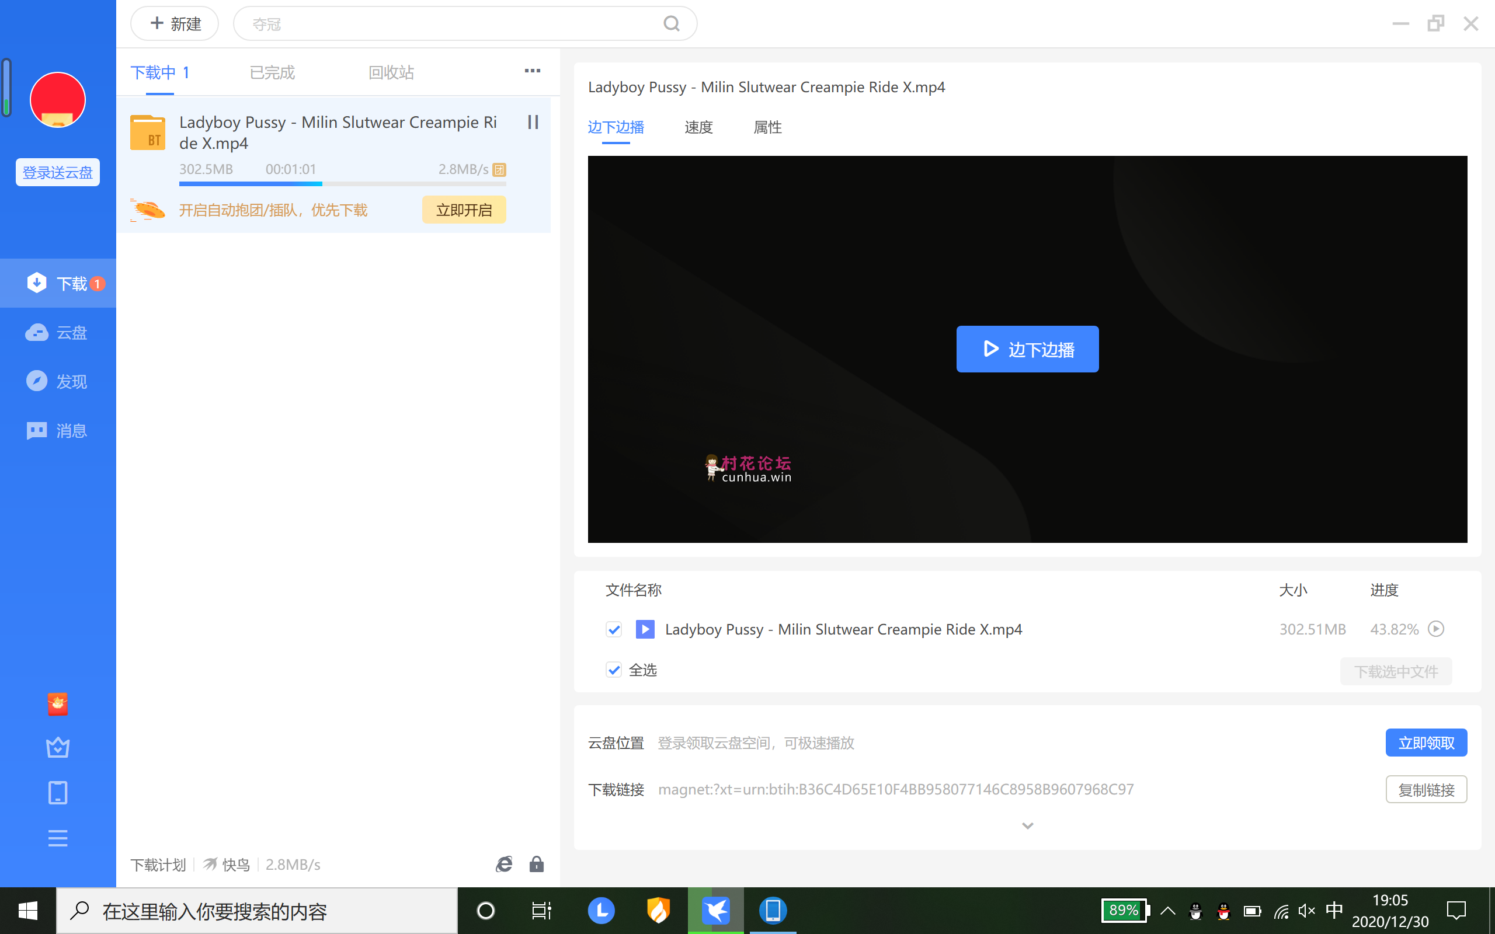Click the blue phone app on taskbar
Image resolution: width=1495 pixels, height=934 pixels.
coord(773,911)
